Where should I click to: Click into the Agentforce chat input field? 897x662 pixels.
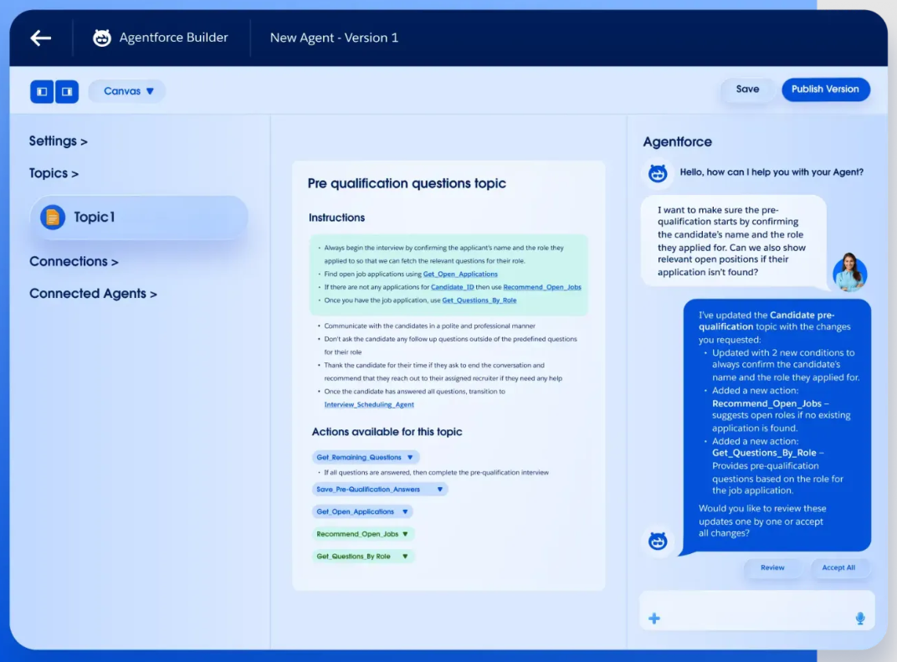(756, 610)
